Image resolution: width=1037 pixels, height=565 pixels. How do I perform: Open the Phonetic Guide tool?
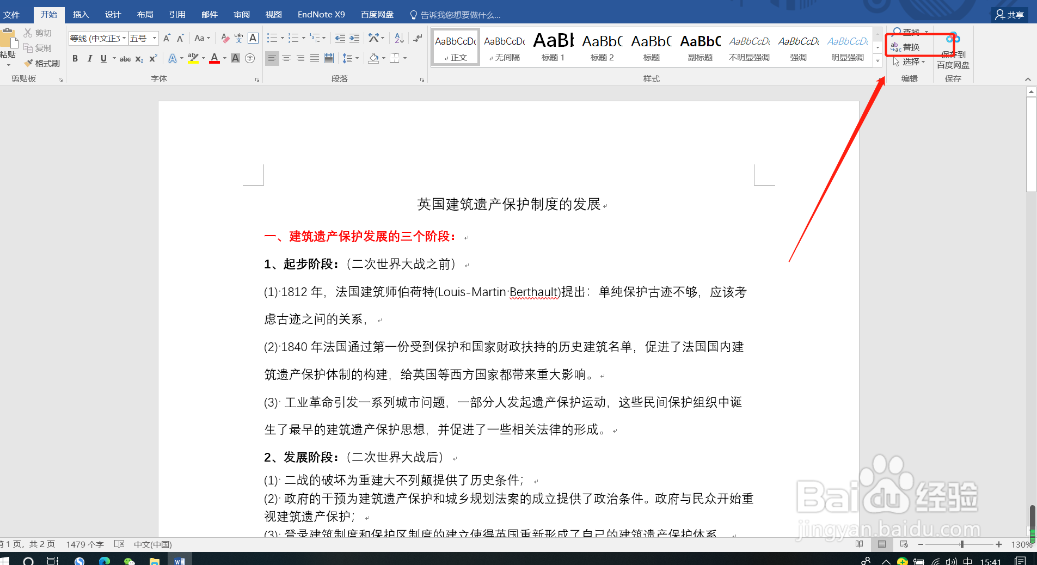[238, 38]
